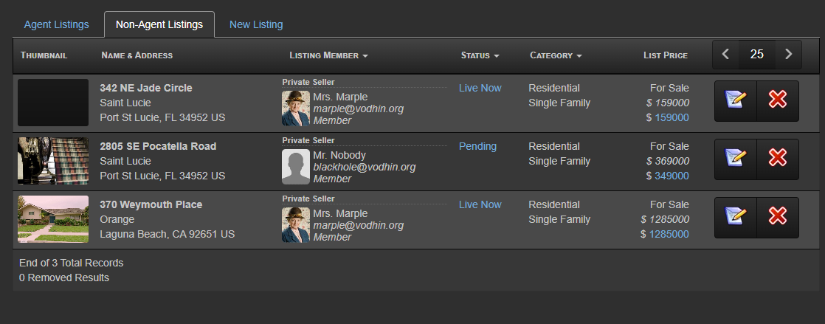Edit the 370 Weymouth Place listing

tap(735, 217)
